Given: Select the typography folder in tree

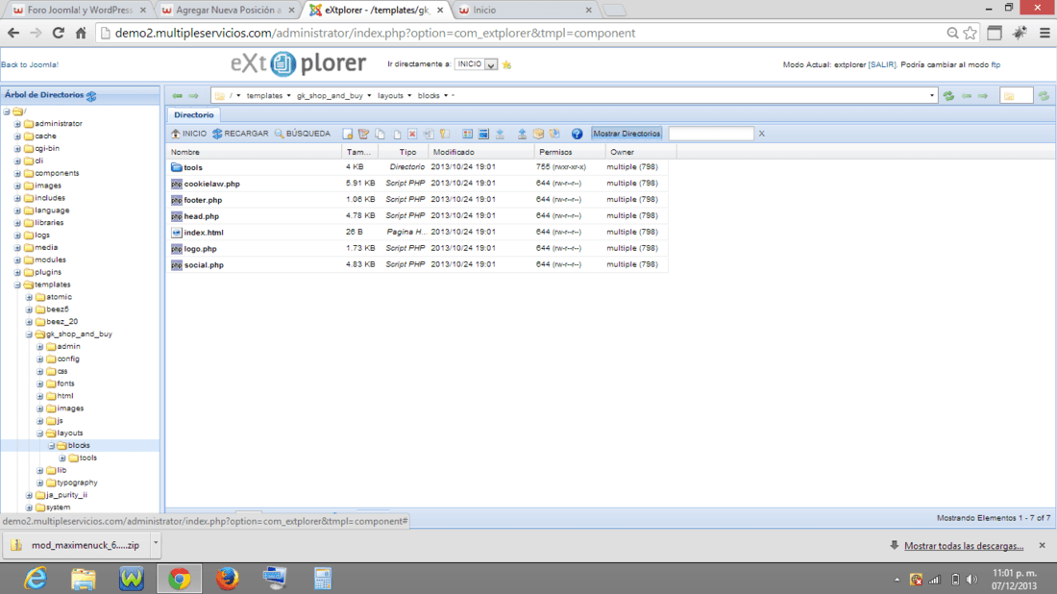Looking at the screenshot, I should coord(77,483).
